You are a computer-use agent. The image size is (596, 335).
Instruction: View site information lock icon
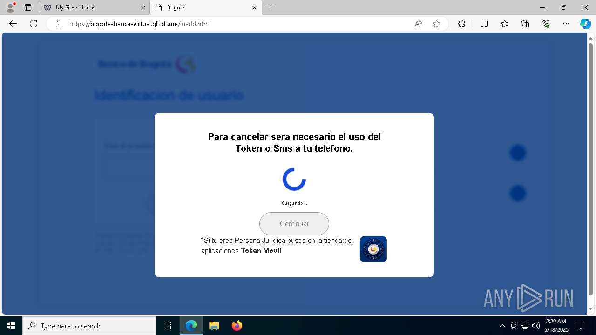click(x=58, y=24)
